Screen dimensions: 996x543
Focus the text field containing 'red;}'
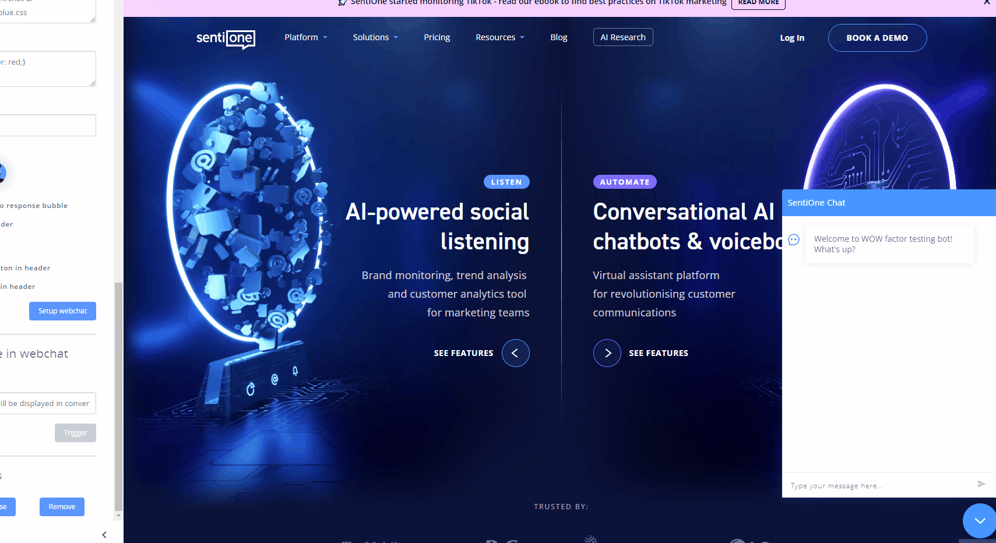click(x=47, y=69)
